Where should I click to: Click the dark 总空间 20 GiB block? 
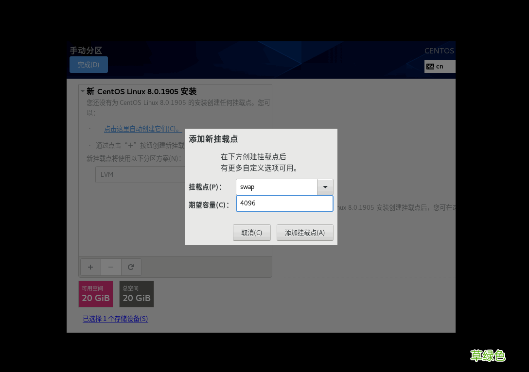pos(136,293)
